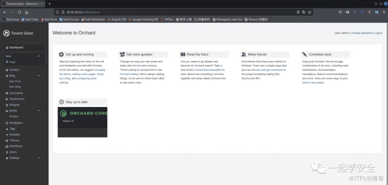Bookmark this page with star icon
The image size is (388, 185).
(309, 12)
